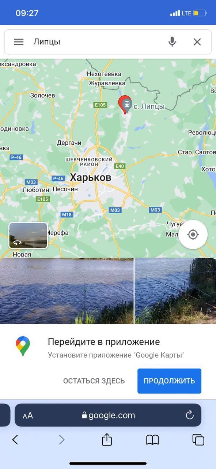Open the Street View thumbnail on map

click(28, 236)
